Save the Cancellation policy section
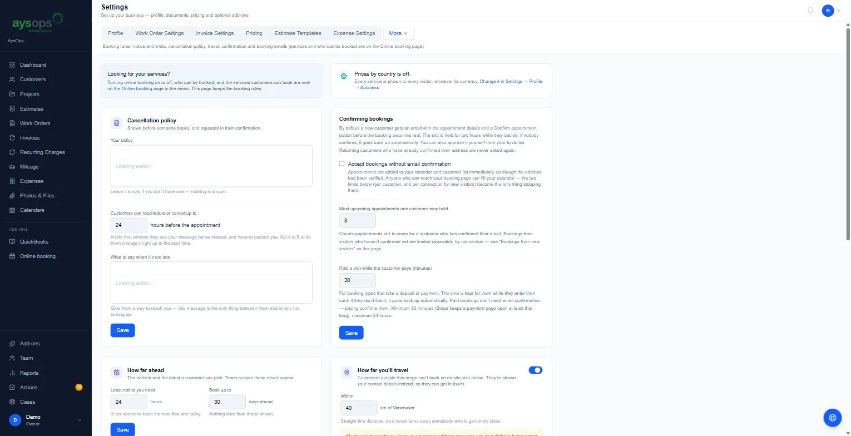 123,330
